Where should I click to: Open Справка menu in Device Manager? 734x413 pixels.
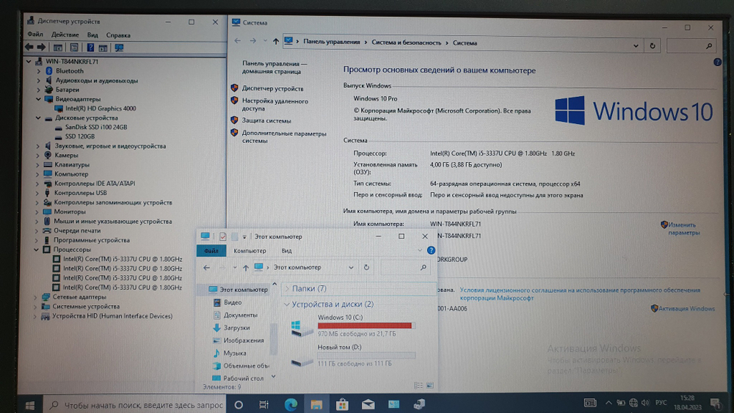[x=118, y=35]
